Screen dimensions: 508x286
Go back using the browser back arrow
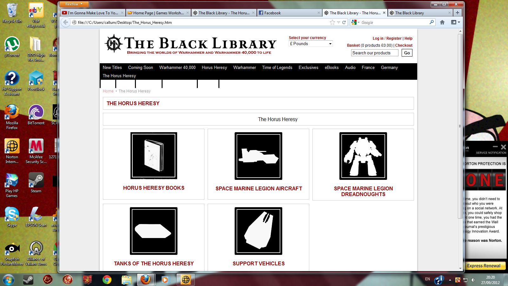pos(65,22)
